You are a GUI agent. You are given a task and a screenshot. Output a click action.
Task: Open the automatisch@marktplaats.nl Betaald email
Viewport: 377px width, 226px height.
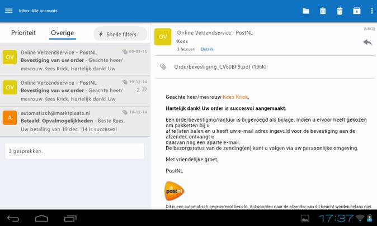pyautogui.click(x=75, y=122)
